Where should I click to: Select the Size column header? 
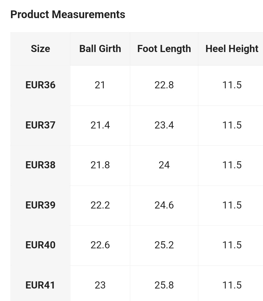click(x=40, y=49)
